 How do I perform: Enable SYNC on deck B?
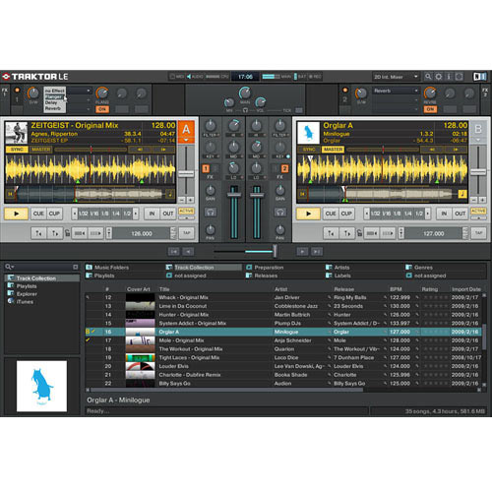(x=309, y=150)
